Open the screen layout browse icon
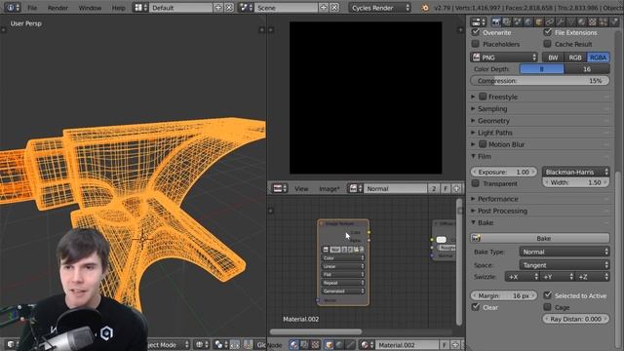The image size is (624, 351). click(140, 8)
